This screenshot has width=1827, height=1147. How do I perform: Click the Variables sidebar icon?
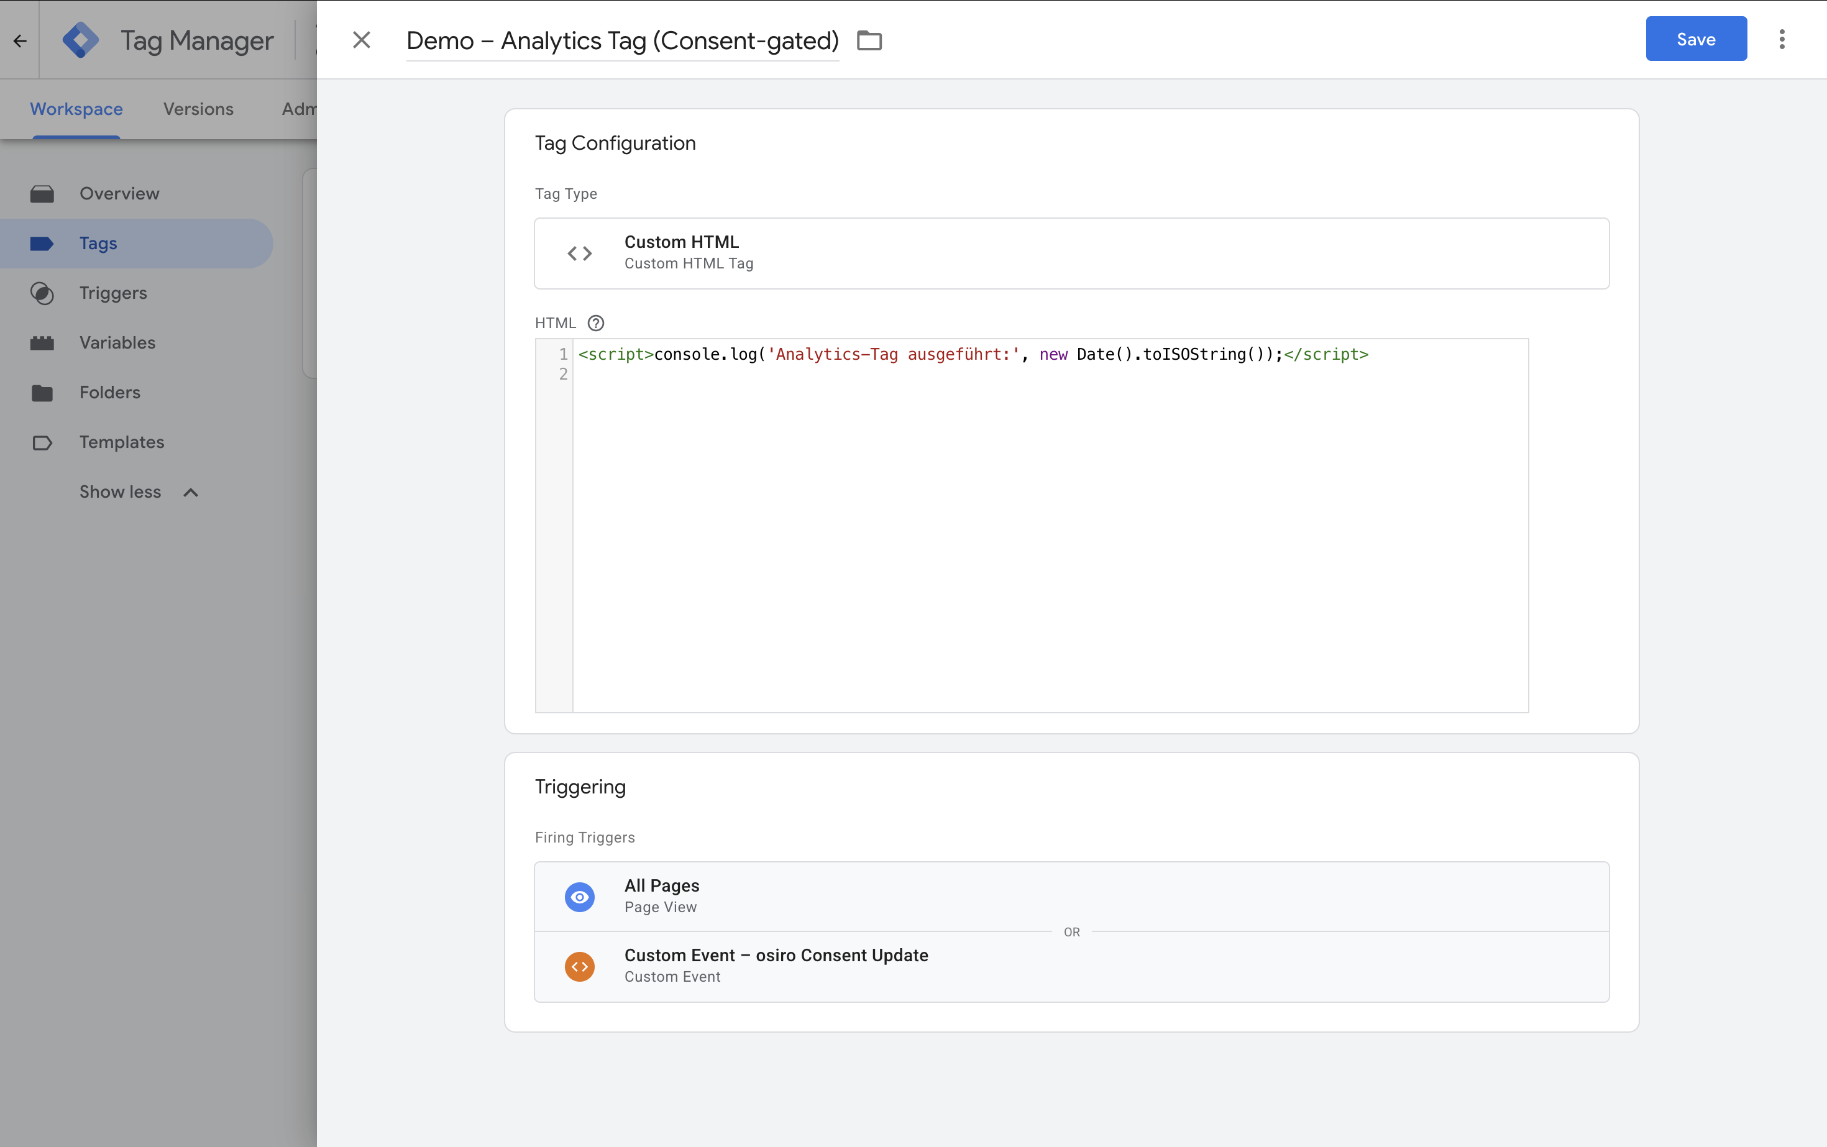point(42,343)
